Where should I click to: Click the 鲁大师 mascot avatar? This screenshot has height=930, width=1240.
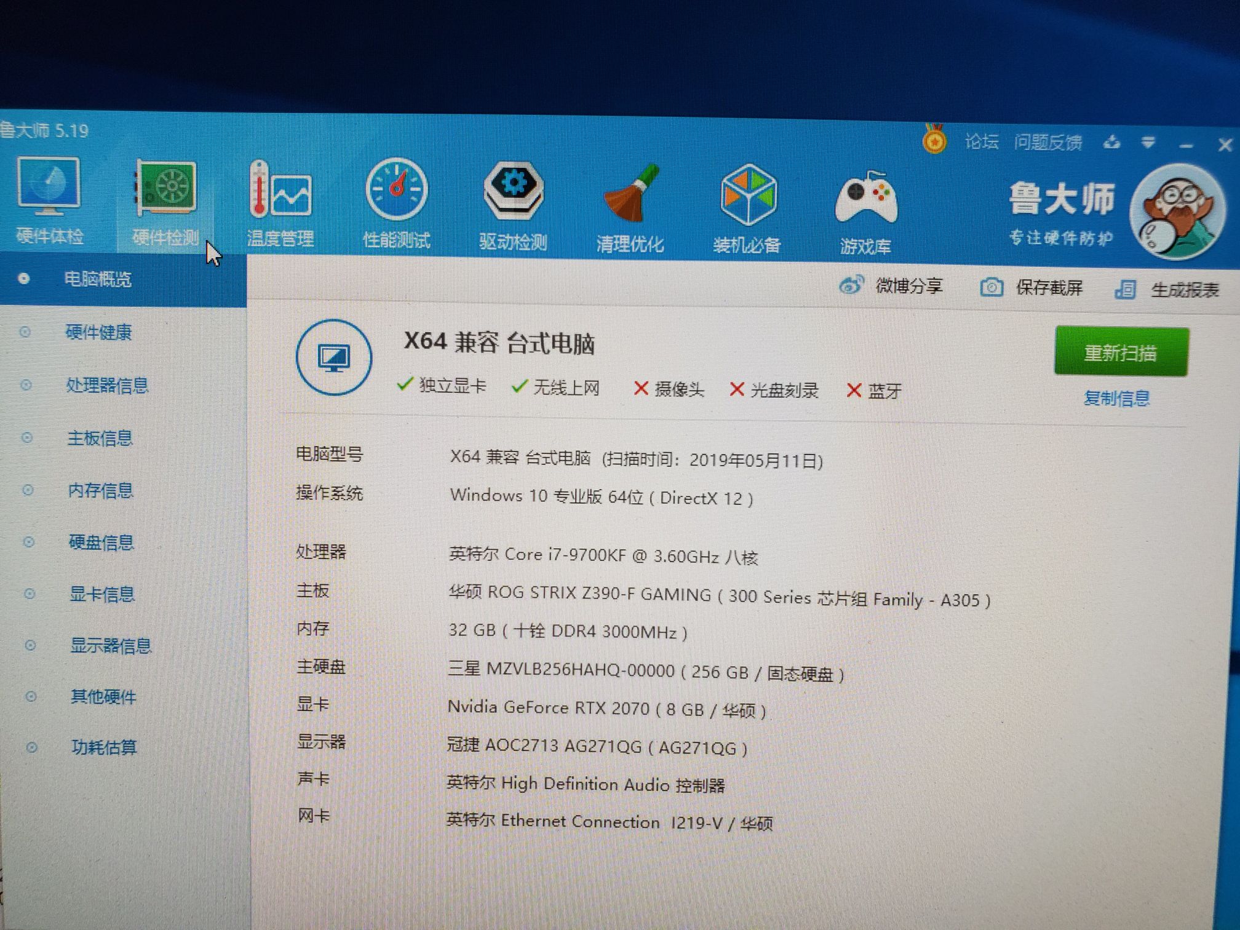pyautogui.click(x=1178, y=212)
